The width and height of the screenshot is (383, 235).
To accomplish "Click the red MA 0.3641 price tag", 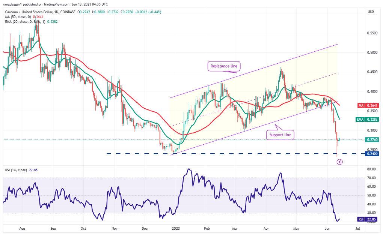I will tap(368, 106).
